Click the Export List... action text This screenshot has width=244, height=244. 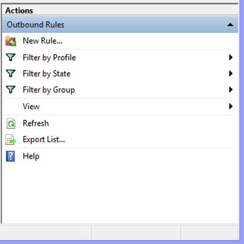tap(44, 139)
